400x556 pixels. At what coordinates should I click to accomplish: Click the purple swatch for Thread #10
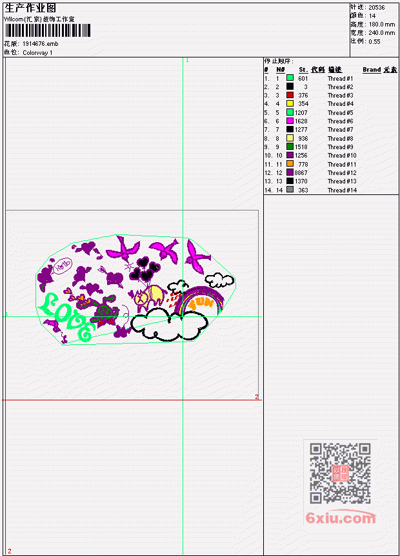click(x=290, y=155)
